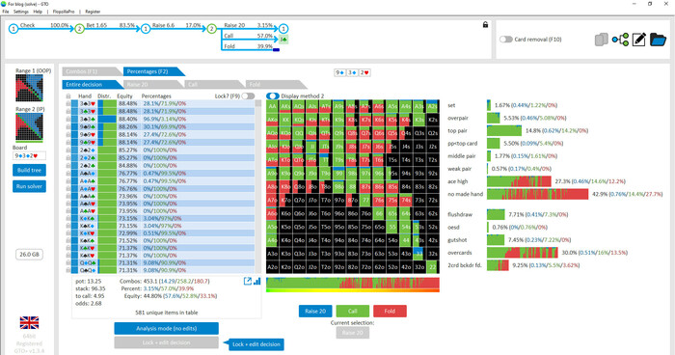The height and width of the screenshot is (355, 675).
Task: Click the Run solver button
Action: pyautogui.click(x=29, y=186)
